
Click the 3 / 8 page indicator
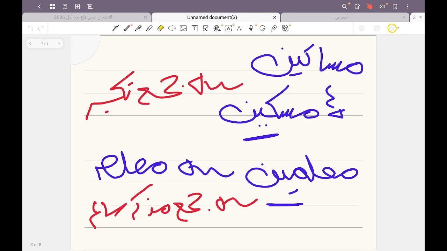pos(45,44)
